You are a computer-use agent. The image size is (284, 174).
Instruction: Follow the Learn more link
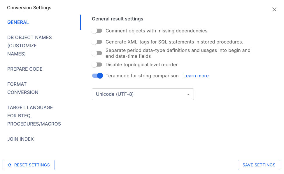(196, 76)
